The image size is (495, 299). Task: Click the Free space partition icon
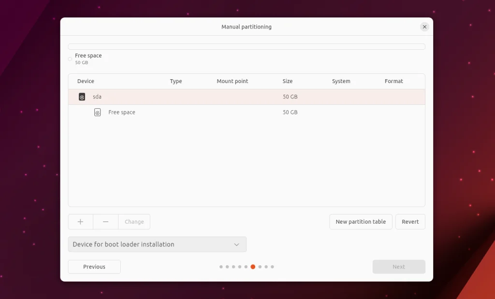[97, 112]
